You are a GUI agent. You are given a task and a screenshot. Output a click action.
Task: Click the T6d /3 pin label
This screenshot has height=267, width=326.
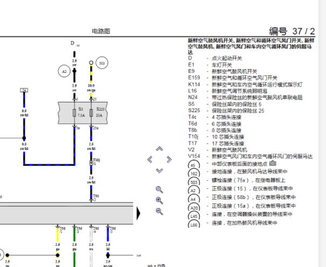point(79,230)
